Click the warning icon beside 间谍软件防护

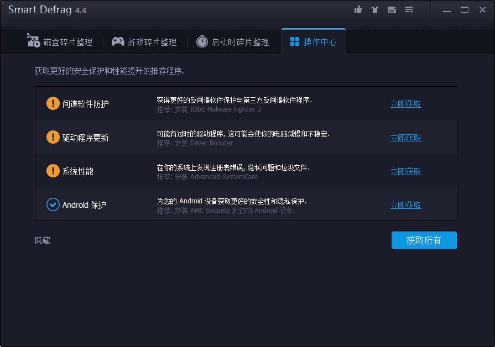tap(53, 103)
